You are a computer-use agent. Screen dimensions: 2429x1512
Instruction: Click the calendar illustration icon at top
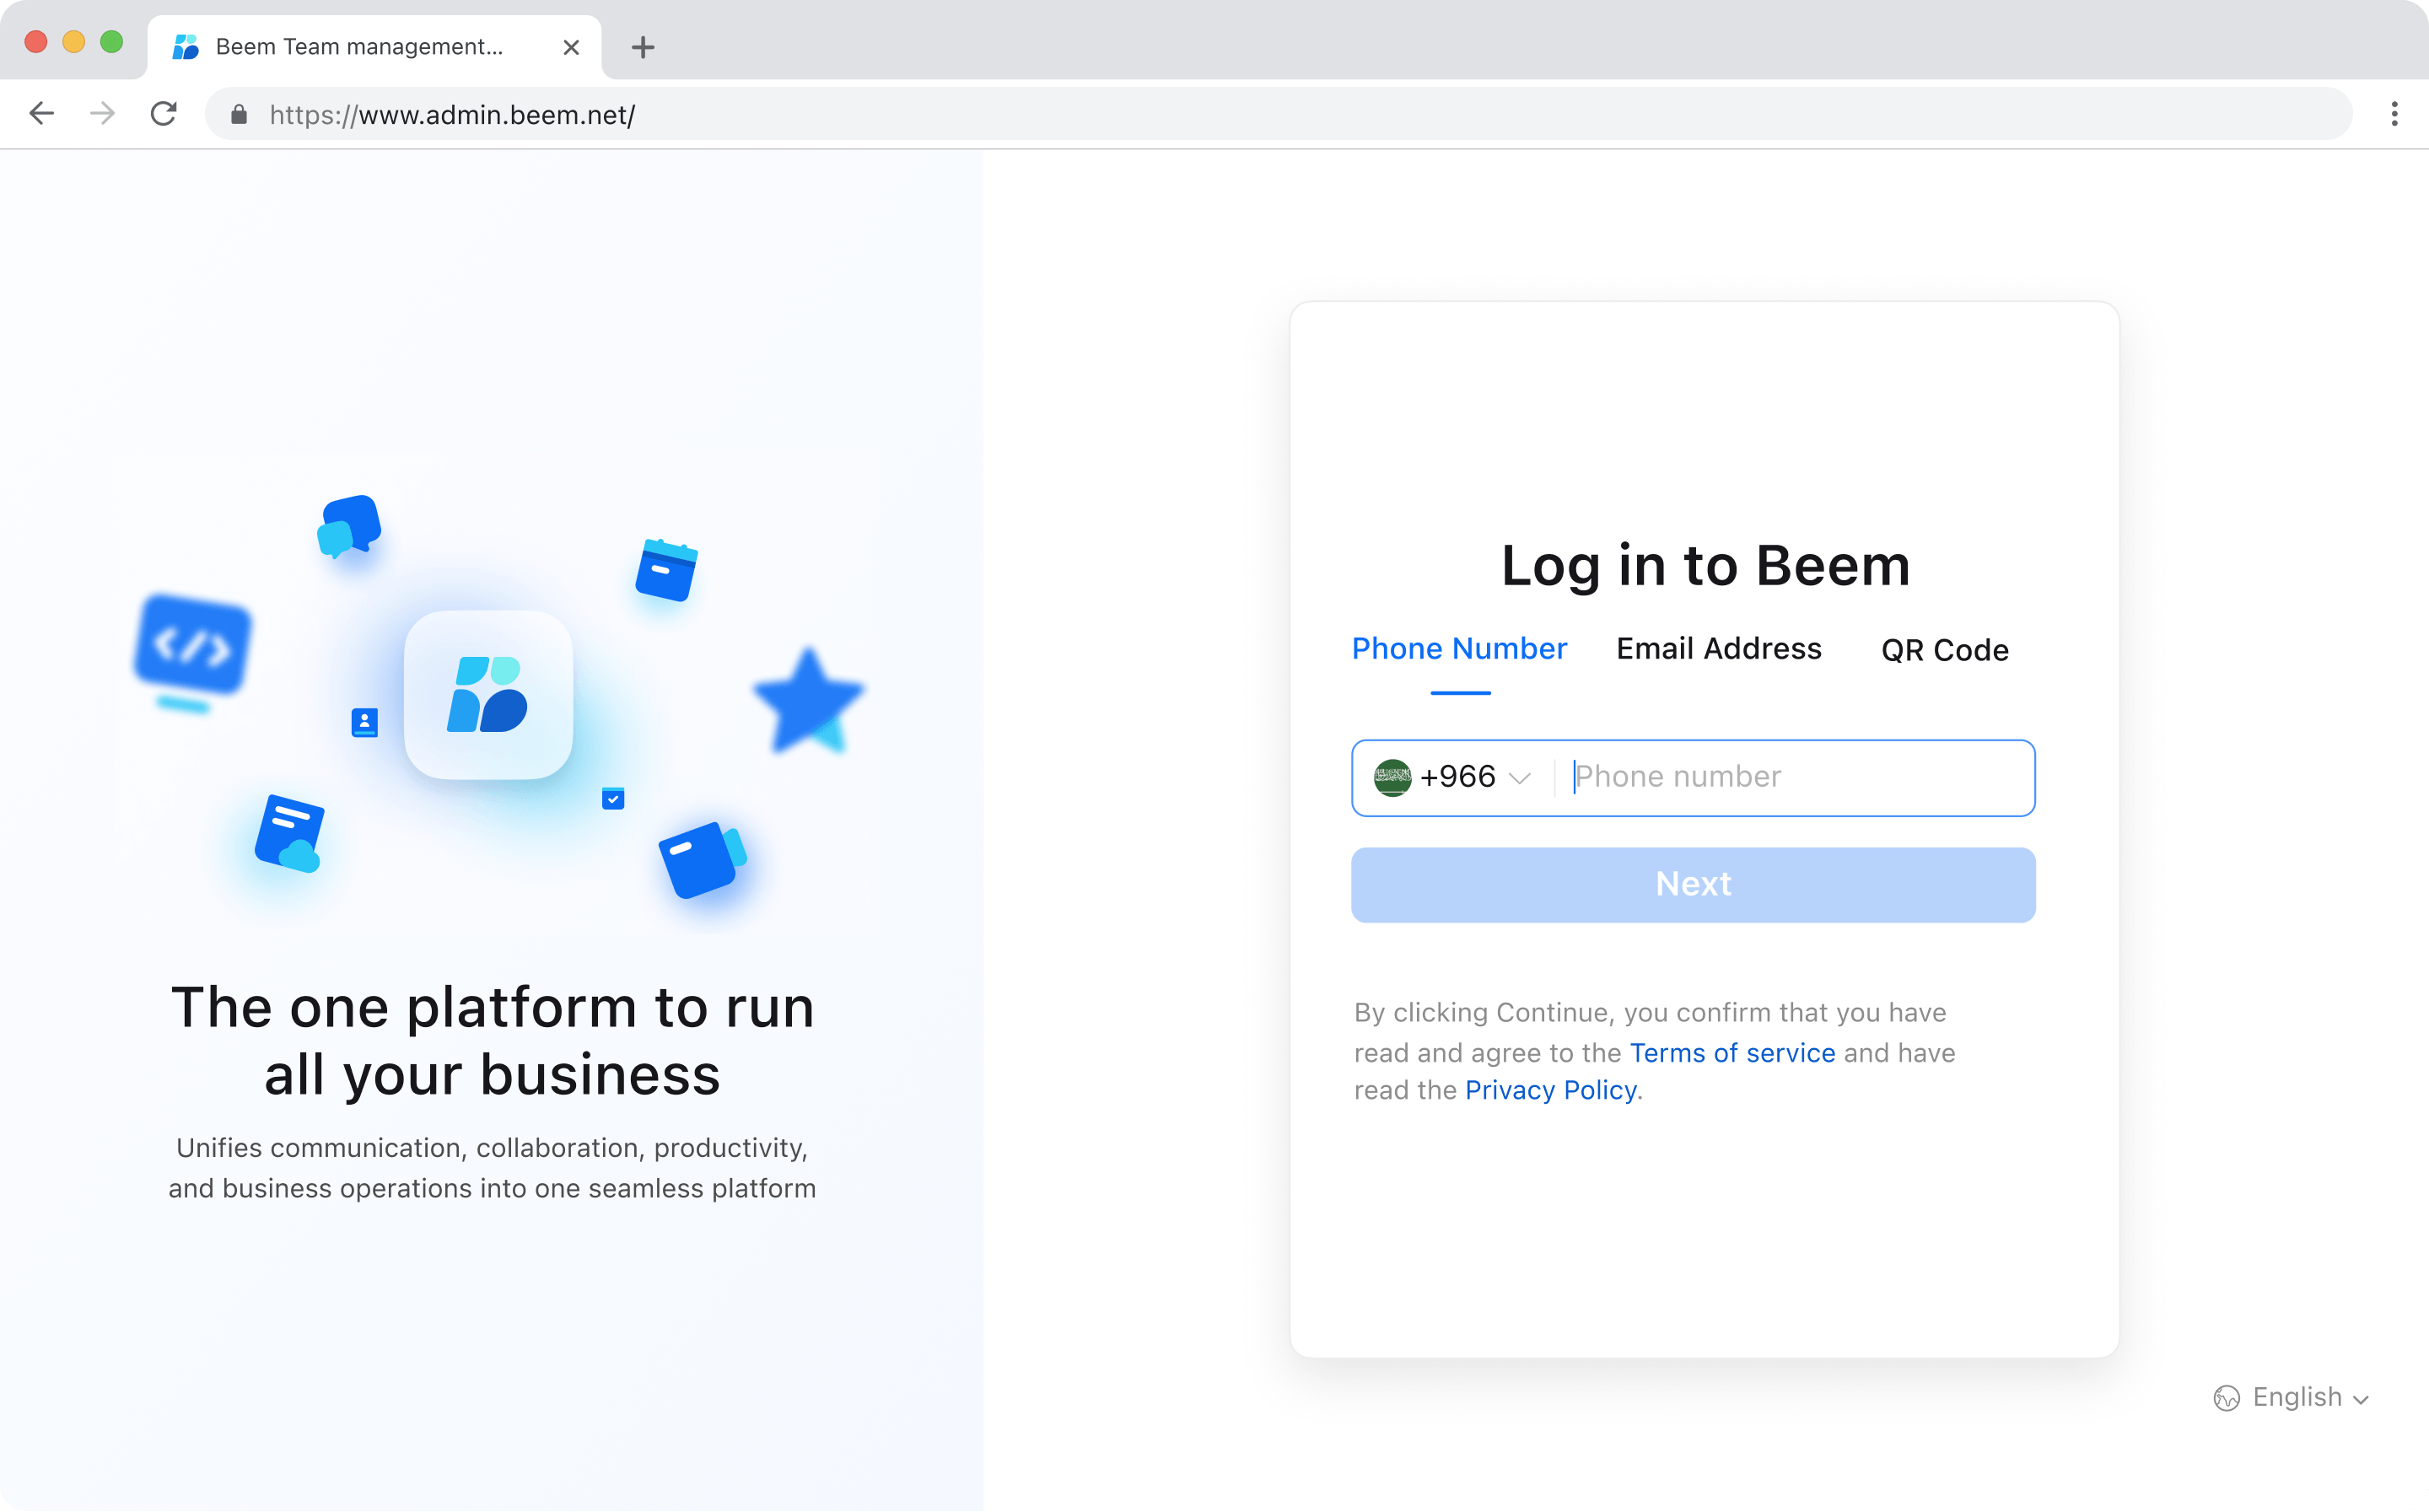[667, 570]
